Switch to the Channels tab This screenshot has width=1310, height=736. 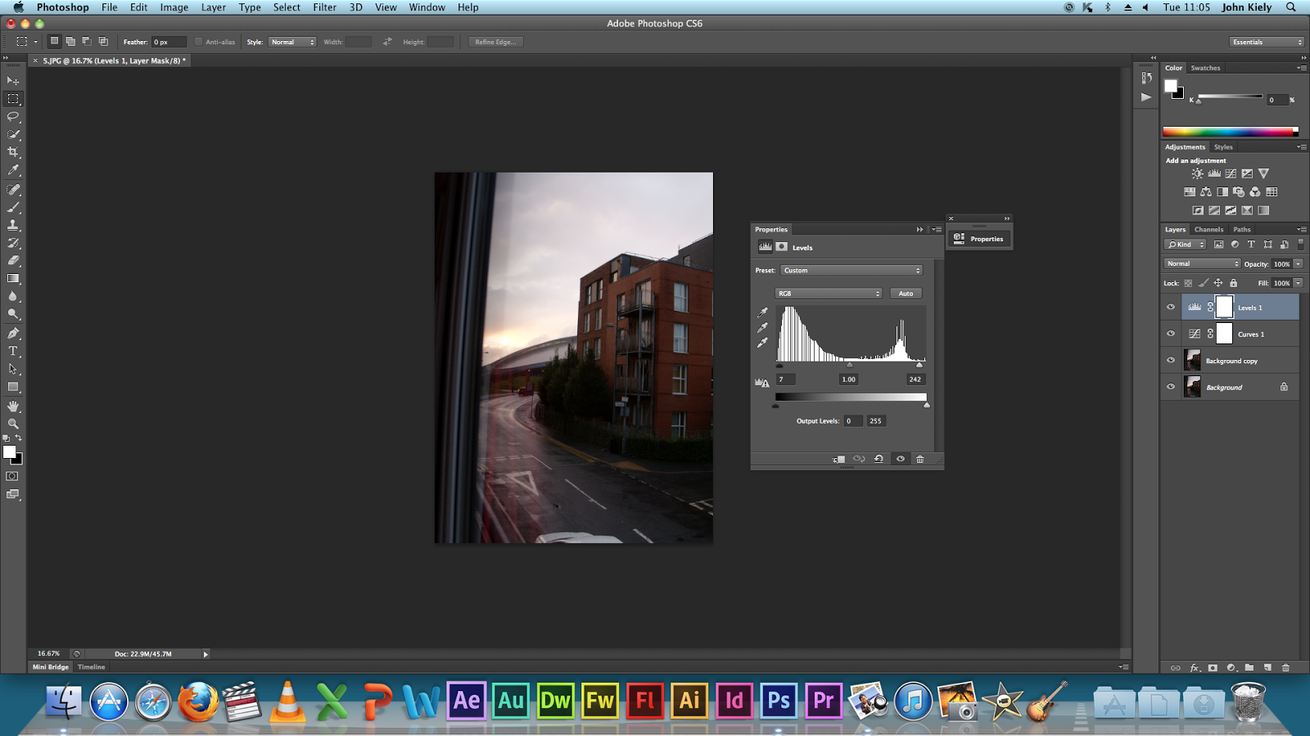click(1208, 230)
